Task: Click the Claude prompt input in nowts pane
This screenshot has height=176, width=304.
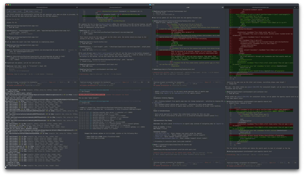Action: [x=42, y=79]
